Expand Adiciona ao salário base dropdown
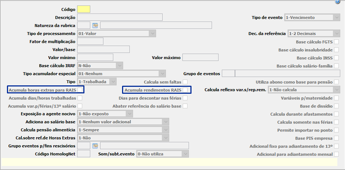The height and width of the screenshot is (170, 345). (x=123, y=122)
